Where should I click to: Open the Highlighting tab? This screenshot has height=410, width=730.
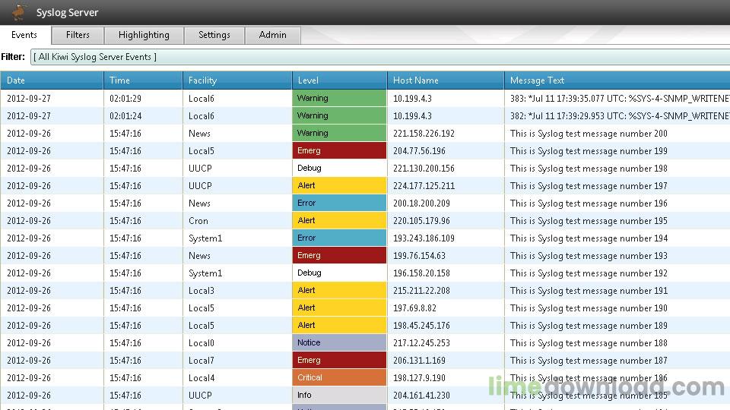coord(144,35)
